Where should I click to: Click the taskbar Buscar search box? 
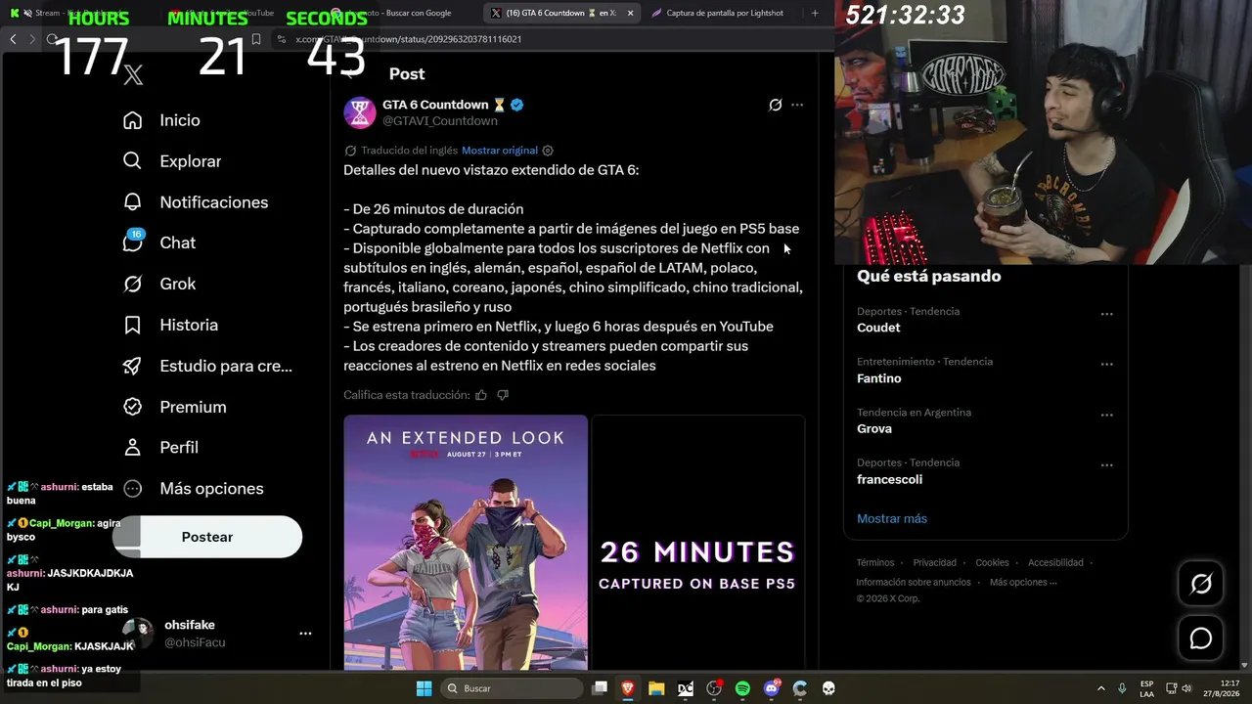click(x=514, y=688)
